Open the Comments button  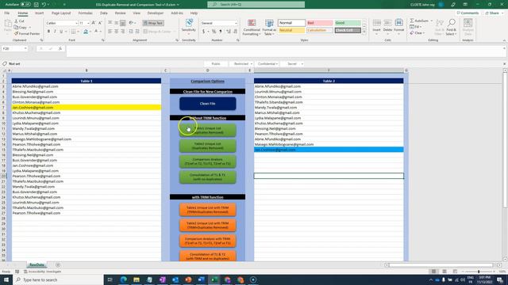tap(468, 13)
